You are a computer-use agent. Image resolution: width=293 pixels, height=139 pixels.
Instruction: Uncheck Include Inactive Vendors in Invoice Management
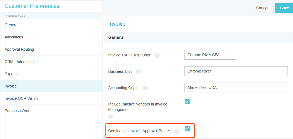pos(187,102)
